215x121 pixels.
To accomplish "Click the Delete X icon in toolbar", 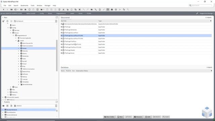I will click(80, 10).
